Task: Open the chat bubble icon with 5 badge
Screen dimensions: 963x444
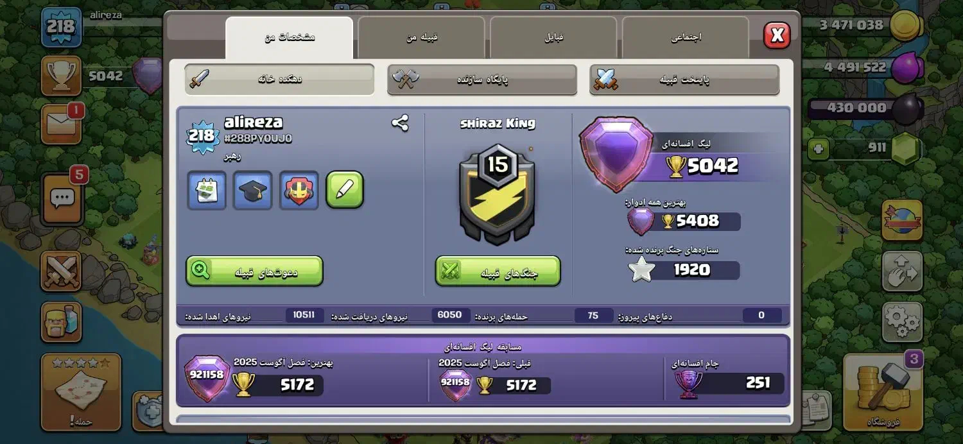Action: (x=62, y=198)
